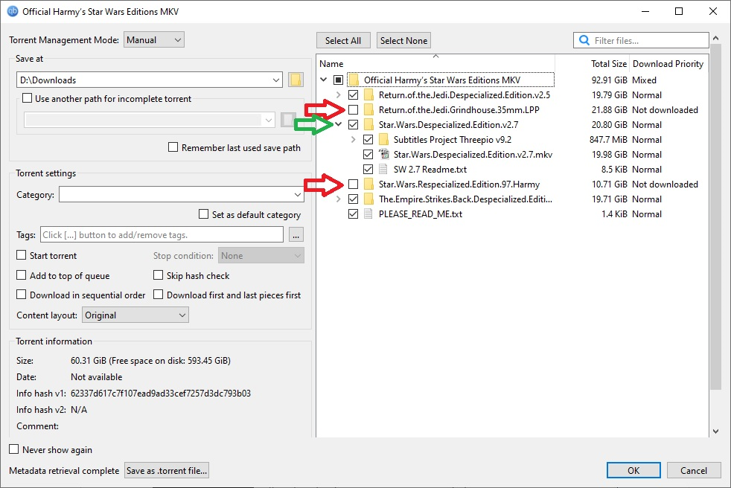Check Star.Wars.Respecialized.Edition.97.Harmy checkbox

(354, 184)
